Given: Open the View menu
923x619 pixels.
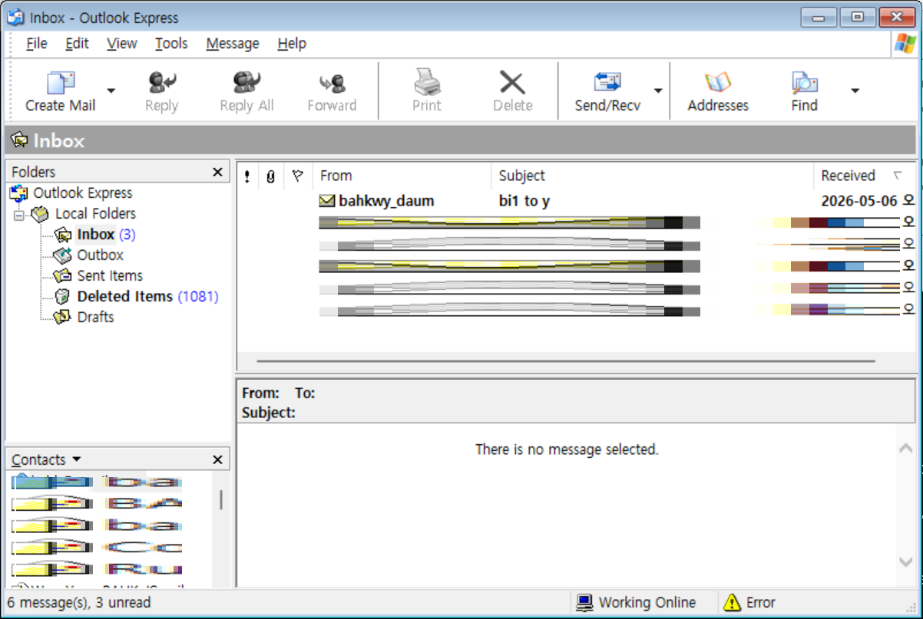Looking at the screenshot, I should (121, 44).
